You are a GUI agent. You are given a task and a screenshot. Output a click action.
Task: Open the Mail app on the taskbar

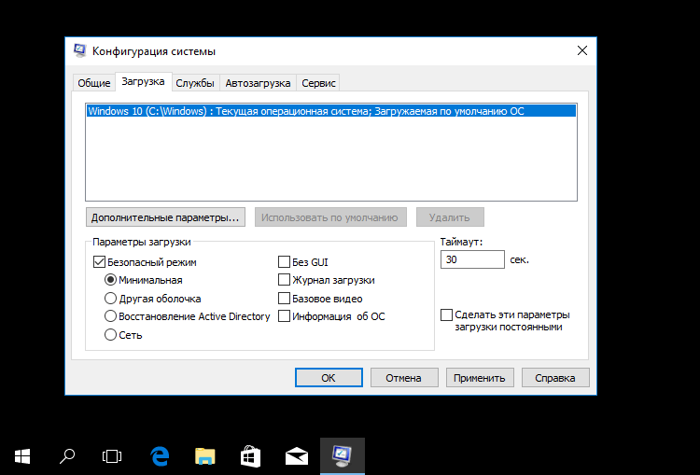click(296, 455)
